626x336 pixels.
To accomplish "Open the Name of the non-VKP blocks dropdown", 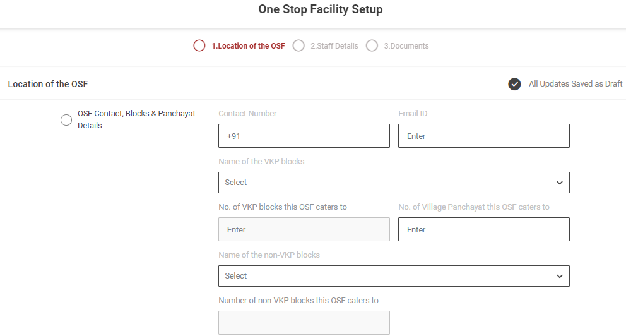I will click(393, 276).
